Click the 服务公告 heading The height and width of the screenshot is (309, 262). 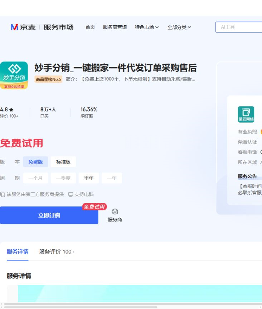[247, 176]
